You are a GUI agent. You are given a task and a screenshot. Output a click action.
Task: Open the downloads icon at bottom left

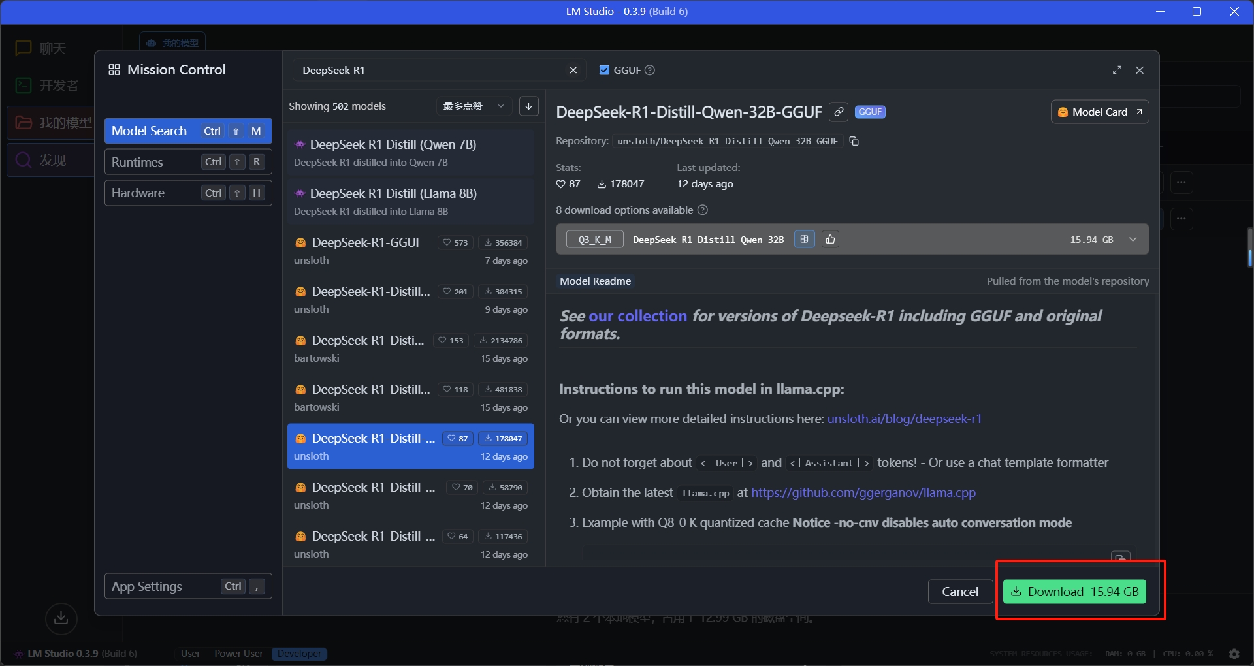tap(61, 618)
